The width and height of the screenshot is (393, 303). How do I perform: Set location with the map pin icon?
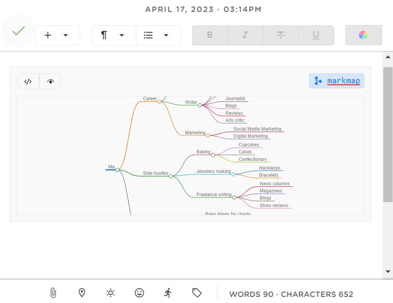point(82,292)
